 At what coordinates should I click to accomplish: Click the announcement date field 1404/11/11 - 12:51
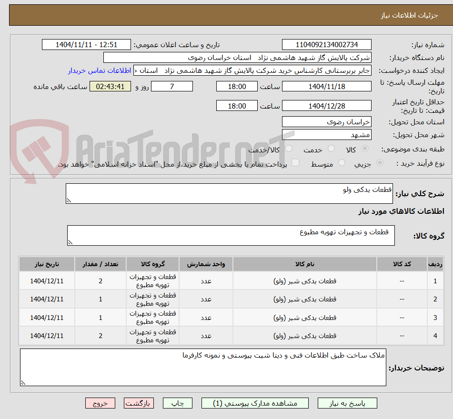pyautogui.click(x=86, y=45)
